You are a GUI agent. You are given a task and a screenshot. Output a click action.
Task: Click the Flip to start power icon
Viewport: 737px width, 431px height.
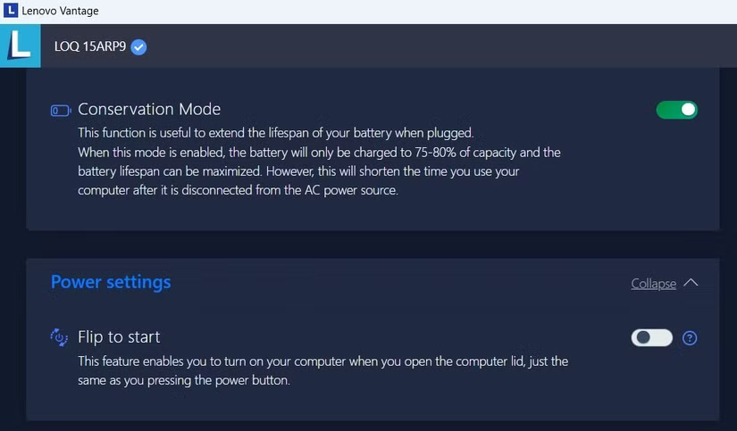pyautogui.click(x=60, y=337)
